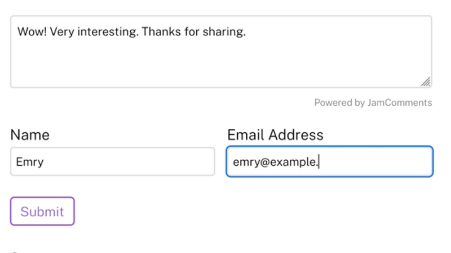Click the phrase "Very interesting." in comment
Screen dimensions: 451x253
click(94, 31)
